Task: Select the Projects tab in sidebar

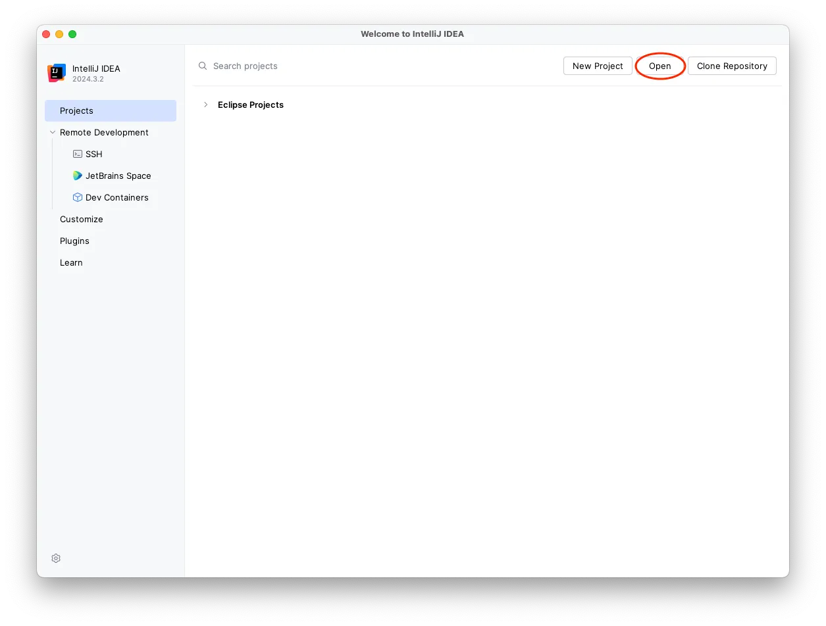Action: coord(76,110)
